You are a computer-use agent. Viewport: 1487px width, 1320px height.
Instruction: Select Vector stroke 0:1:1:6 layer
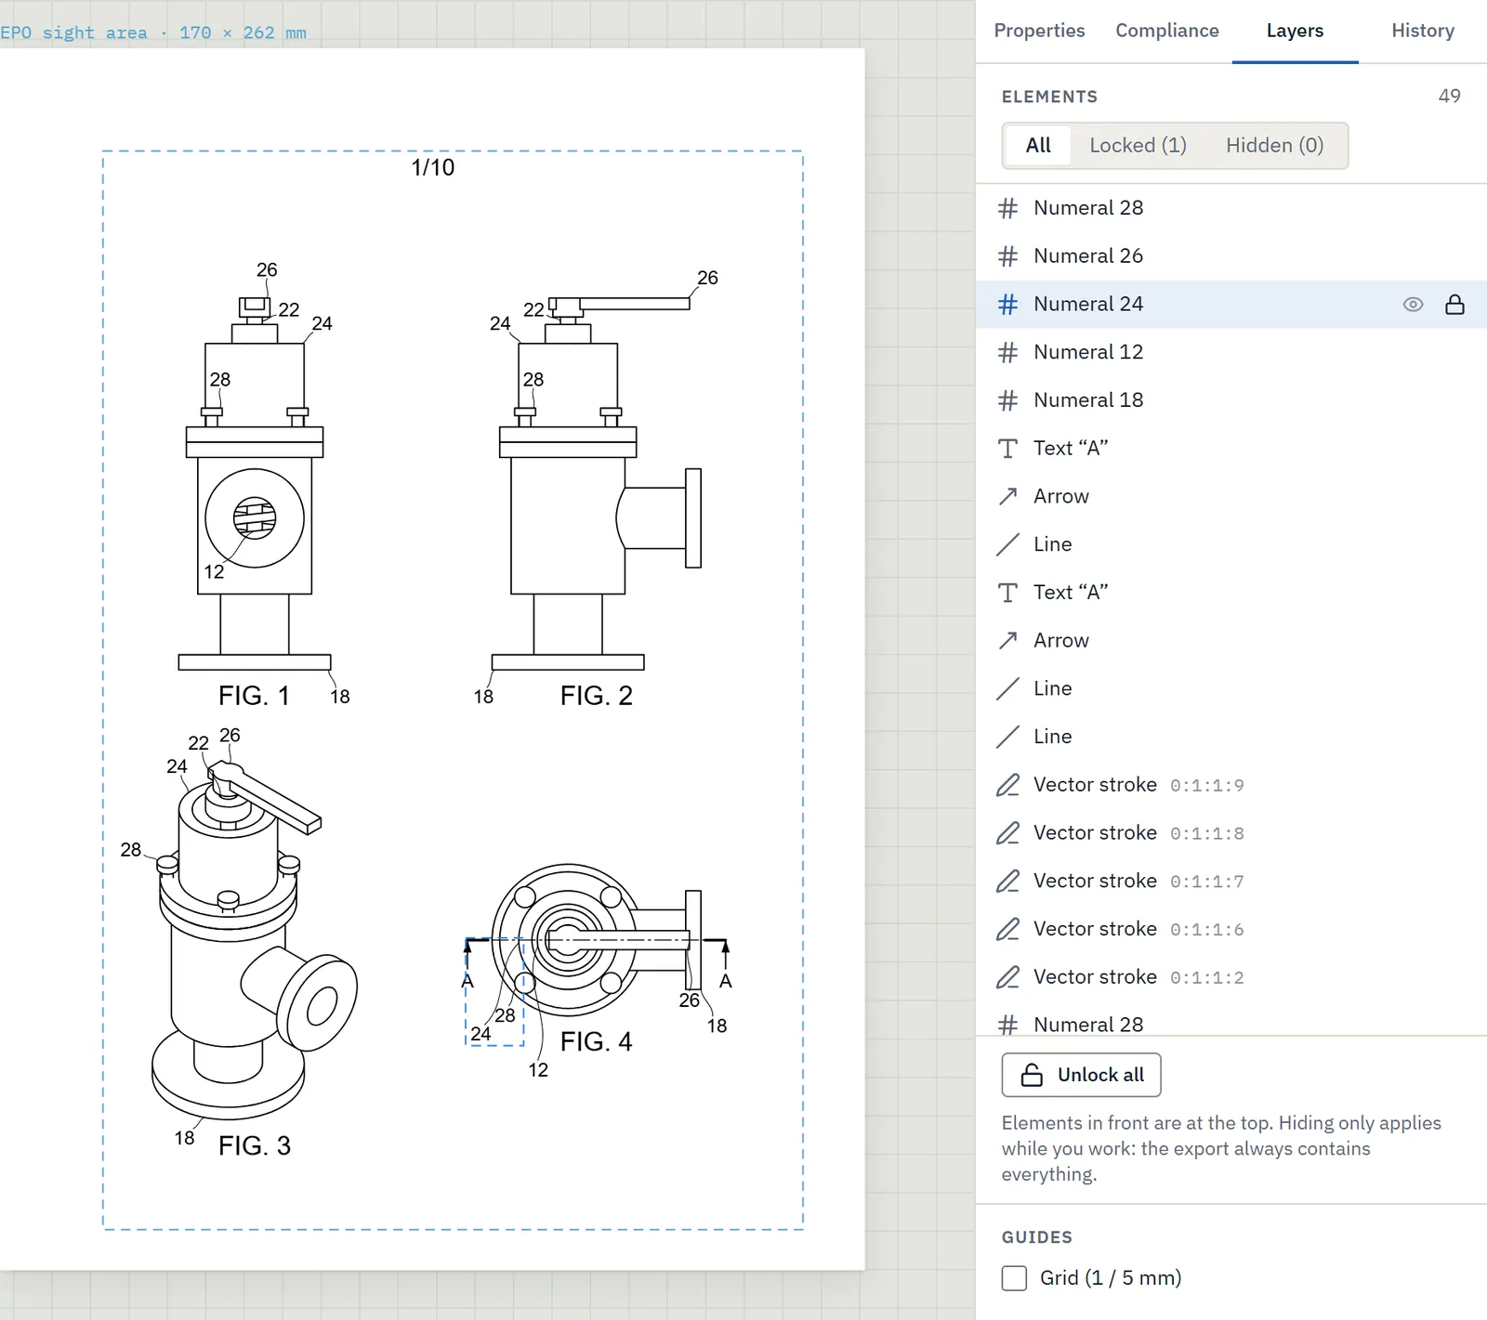1231,930
